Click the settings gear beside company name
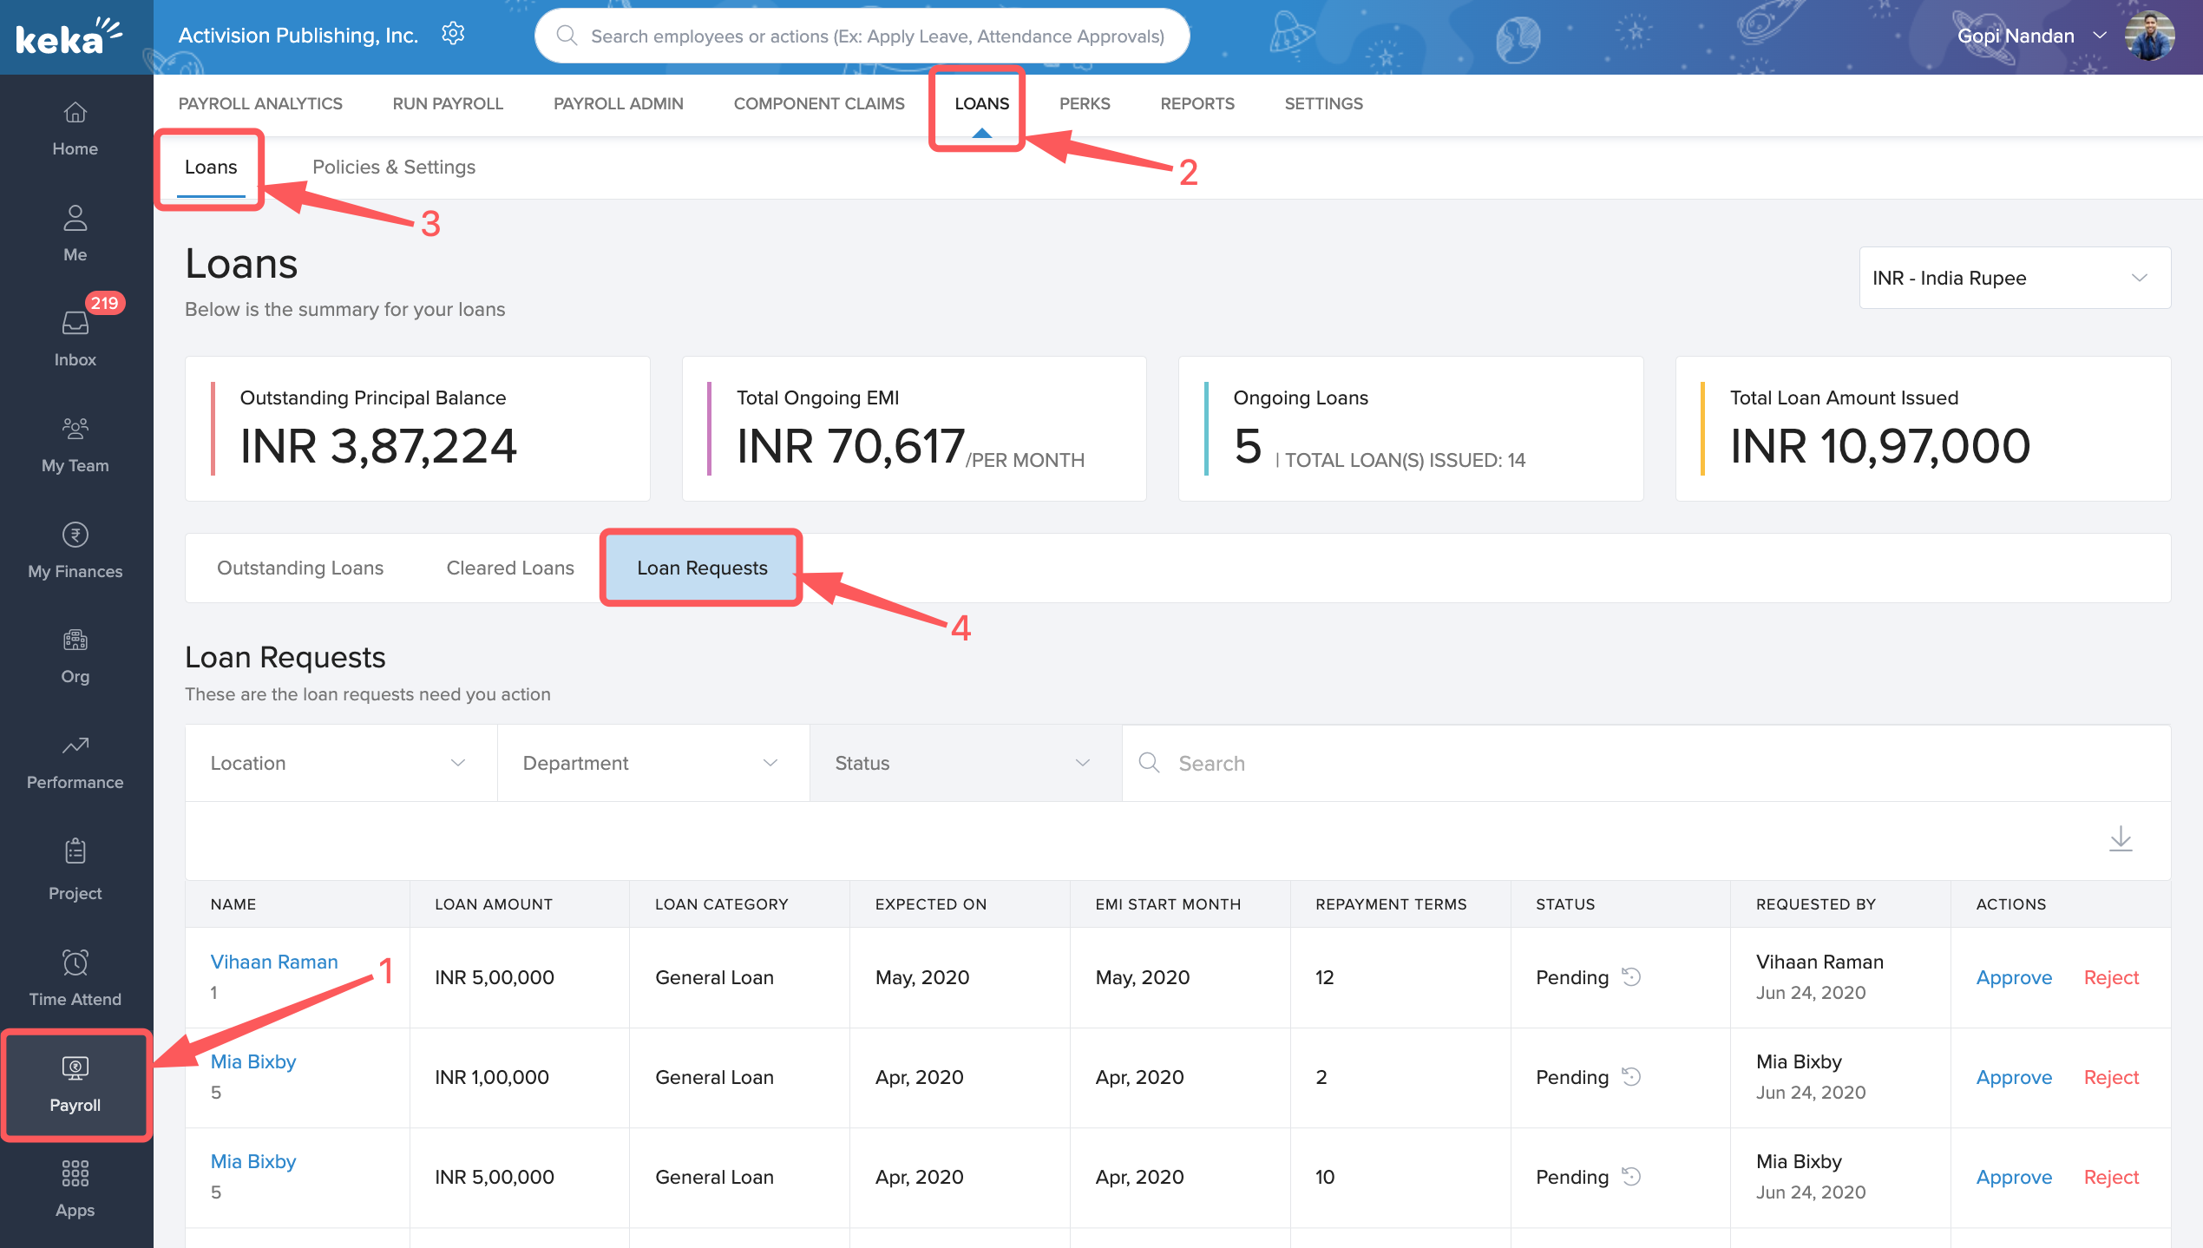 [x=453, y=34]
